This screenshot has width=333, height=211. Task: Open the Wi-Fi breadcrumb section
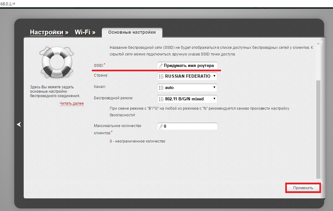(x=82, y=32)
